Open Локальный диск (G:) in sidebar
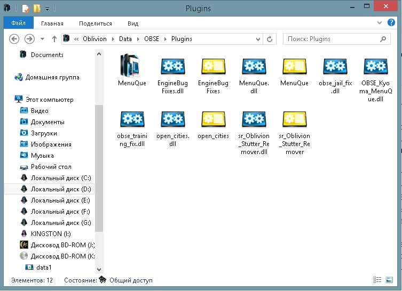Screen dimensions: 402x291 point(61,223)
